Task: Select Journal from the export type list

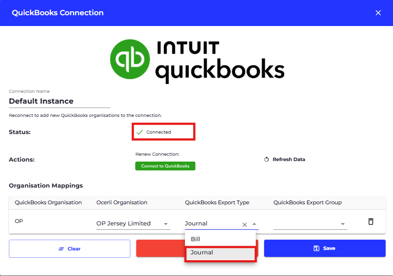Action: [220, 252]
